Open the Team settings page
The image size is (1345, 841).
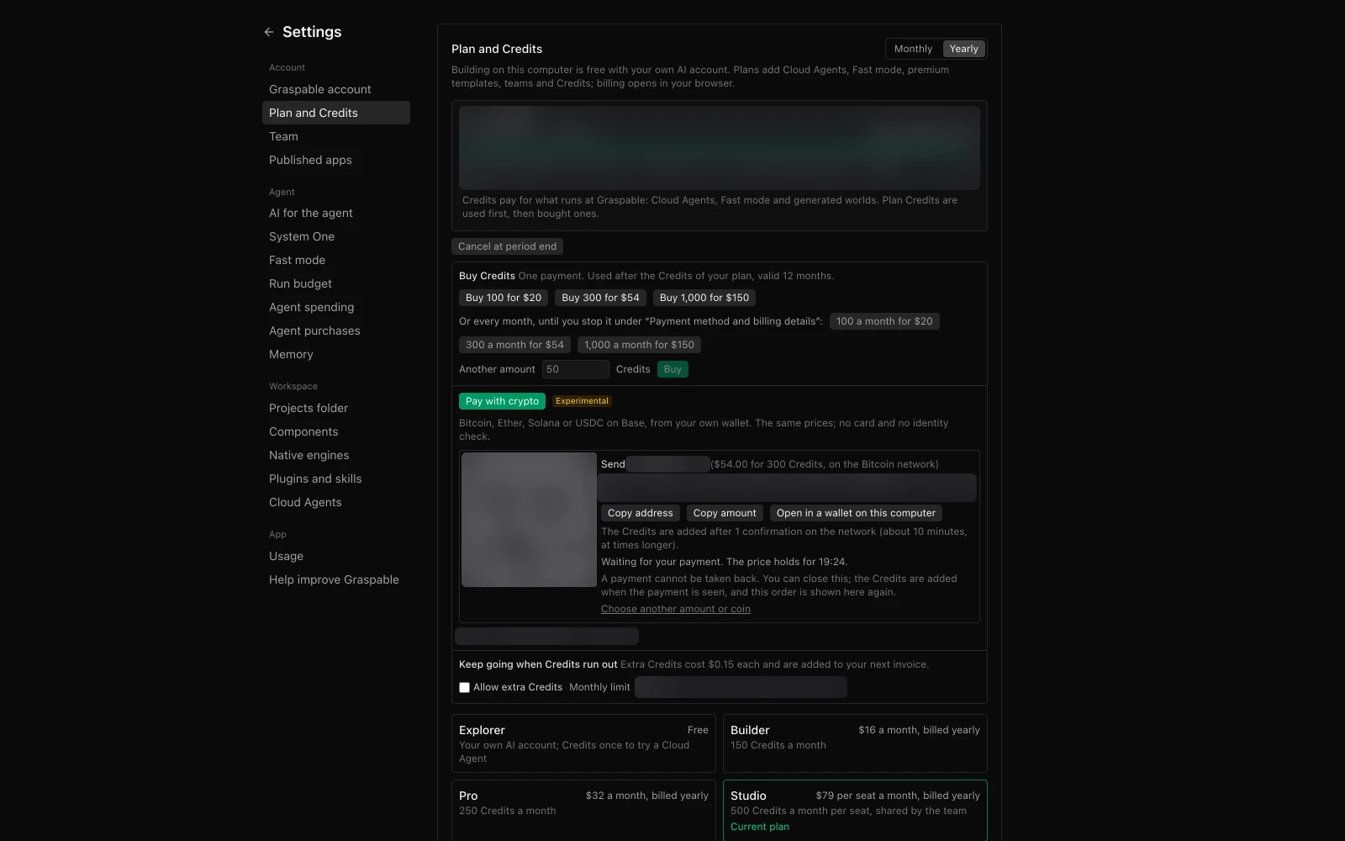point(336,136)
